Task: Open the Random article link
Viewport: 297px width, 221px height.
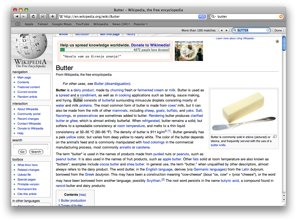Action: tap(27, 97)
